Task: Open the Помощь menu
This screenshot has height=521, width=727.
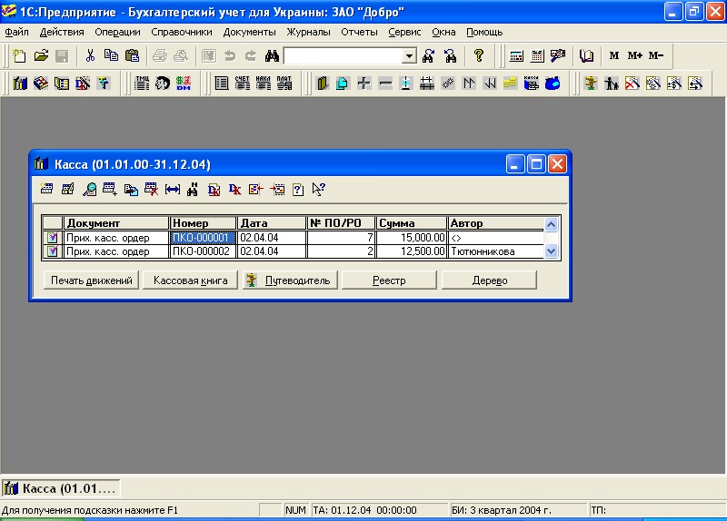Action: click(484, 32)
